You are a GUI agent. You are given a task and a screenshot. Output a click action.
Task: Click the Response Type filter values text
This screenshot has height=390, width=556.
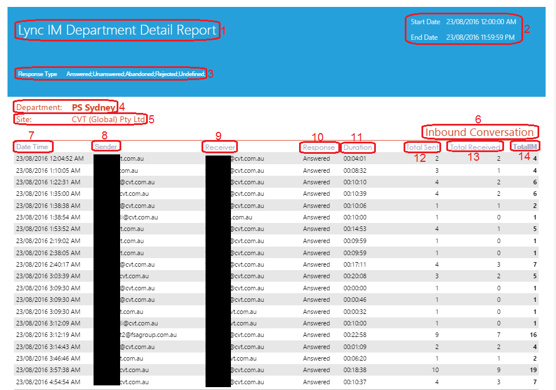pos(136,74)
